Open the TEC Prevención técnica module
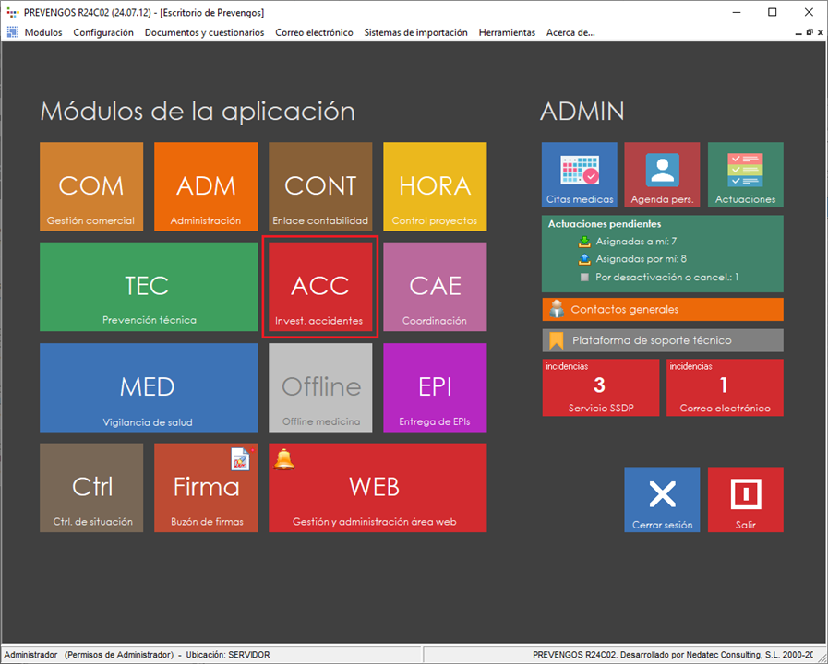 click(148, 287)
